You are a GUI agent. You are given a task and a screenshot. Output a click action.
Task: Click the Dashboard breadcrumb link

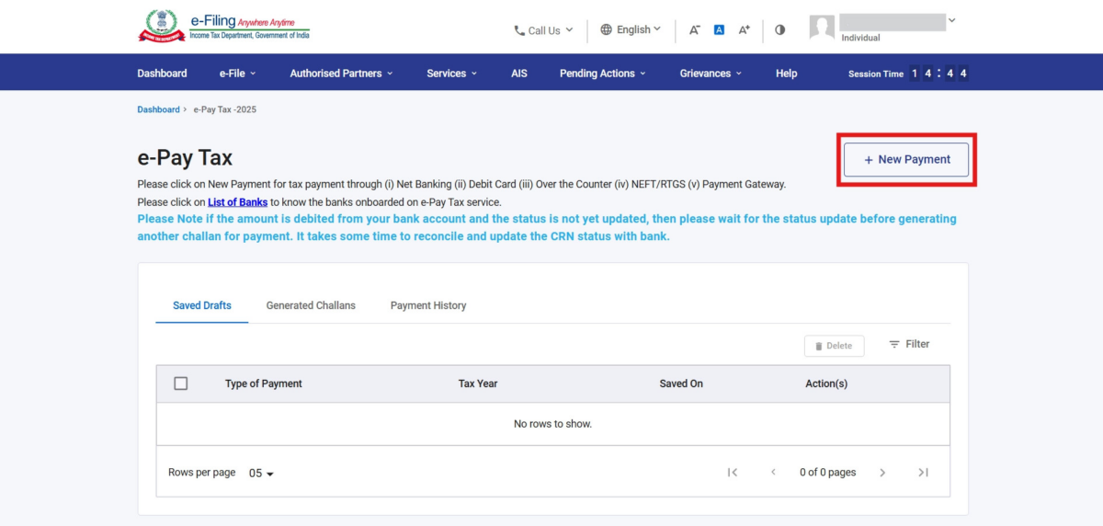[x=158, y=109]
